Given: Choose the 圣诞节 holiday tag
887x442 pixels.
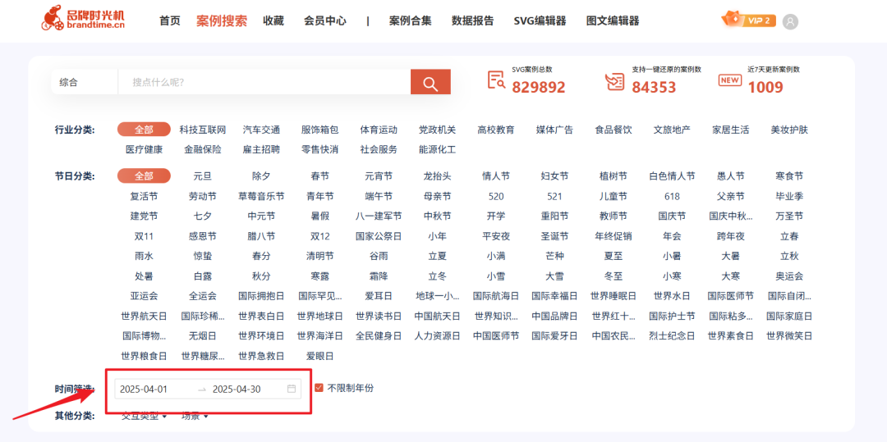Looking at the screenshot, I should (x=554, y=236).
